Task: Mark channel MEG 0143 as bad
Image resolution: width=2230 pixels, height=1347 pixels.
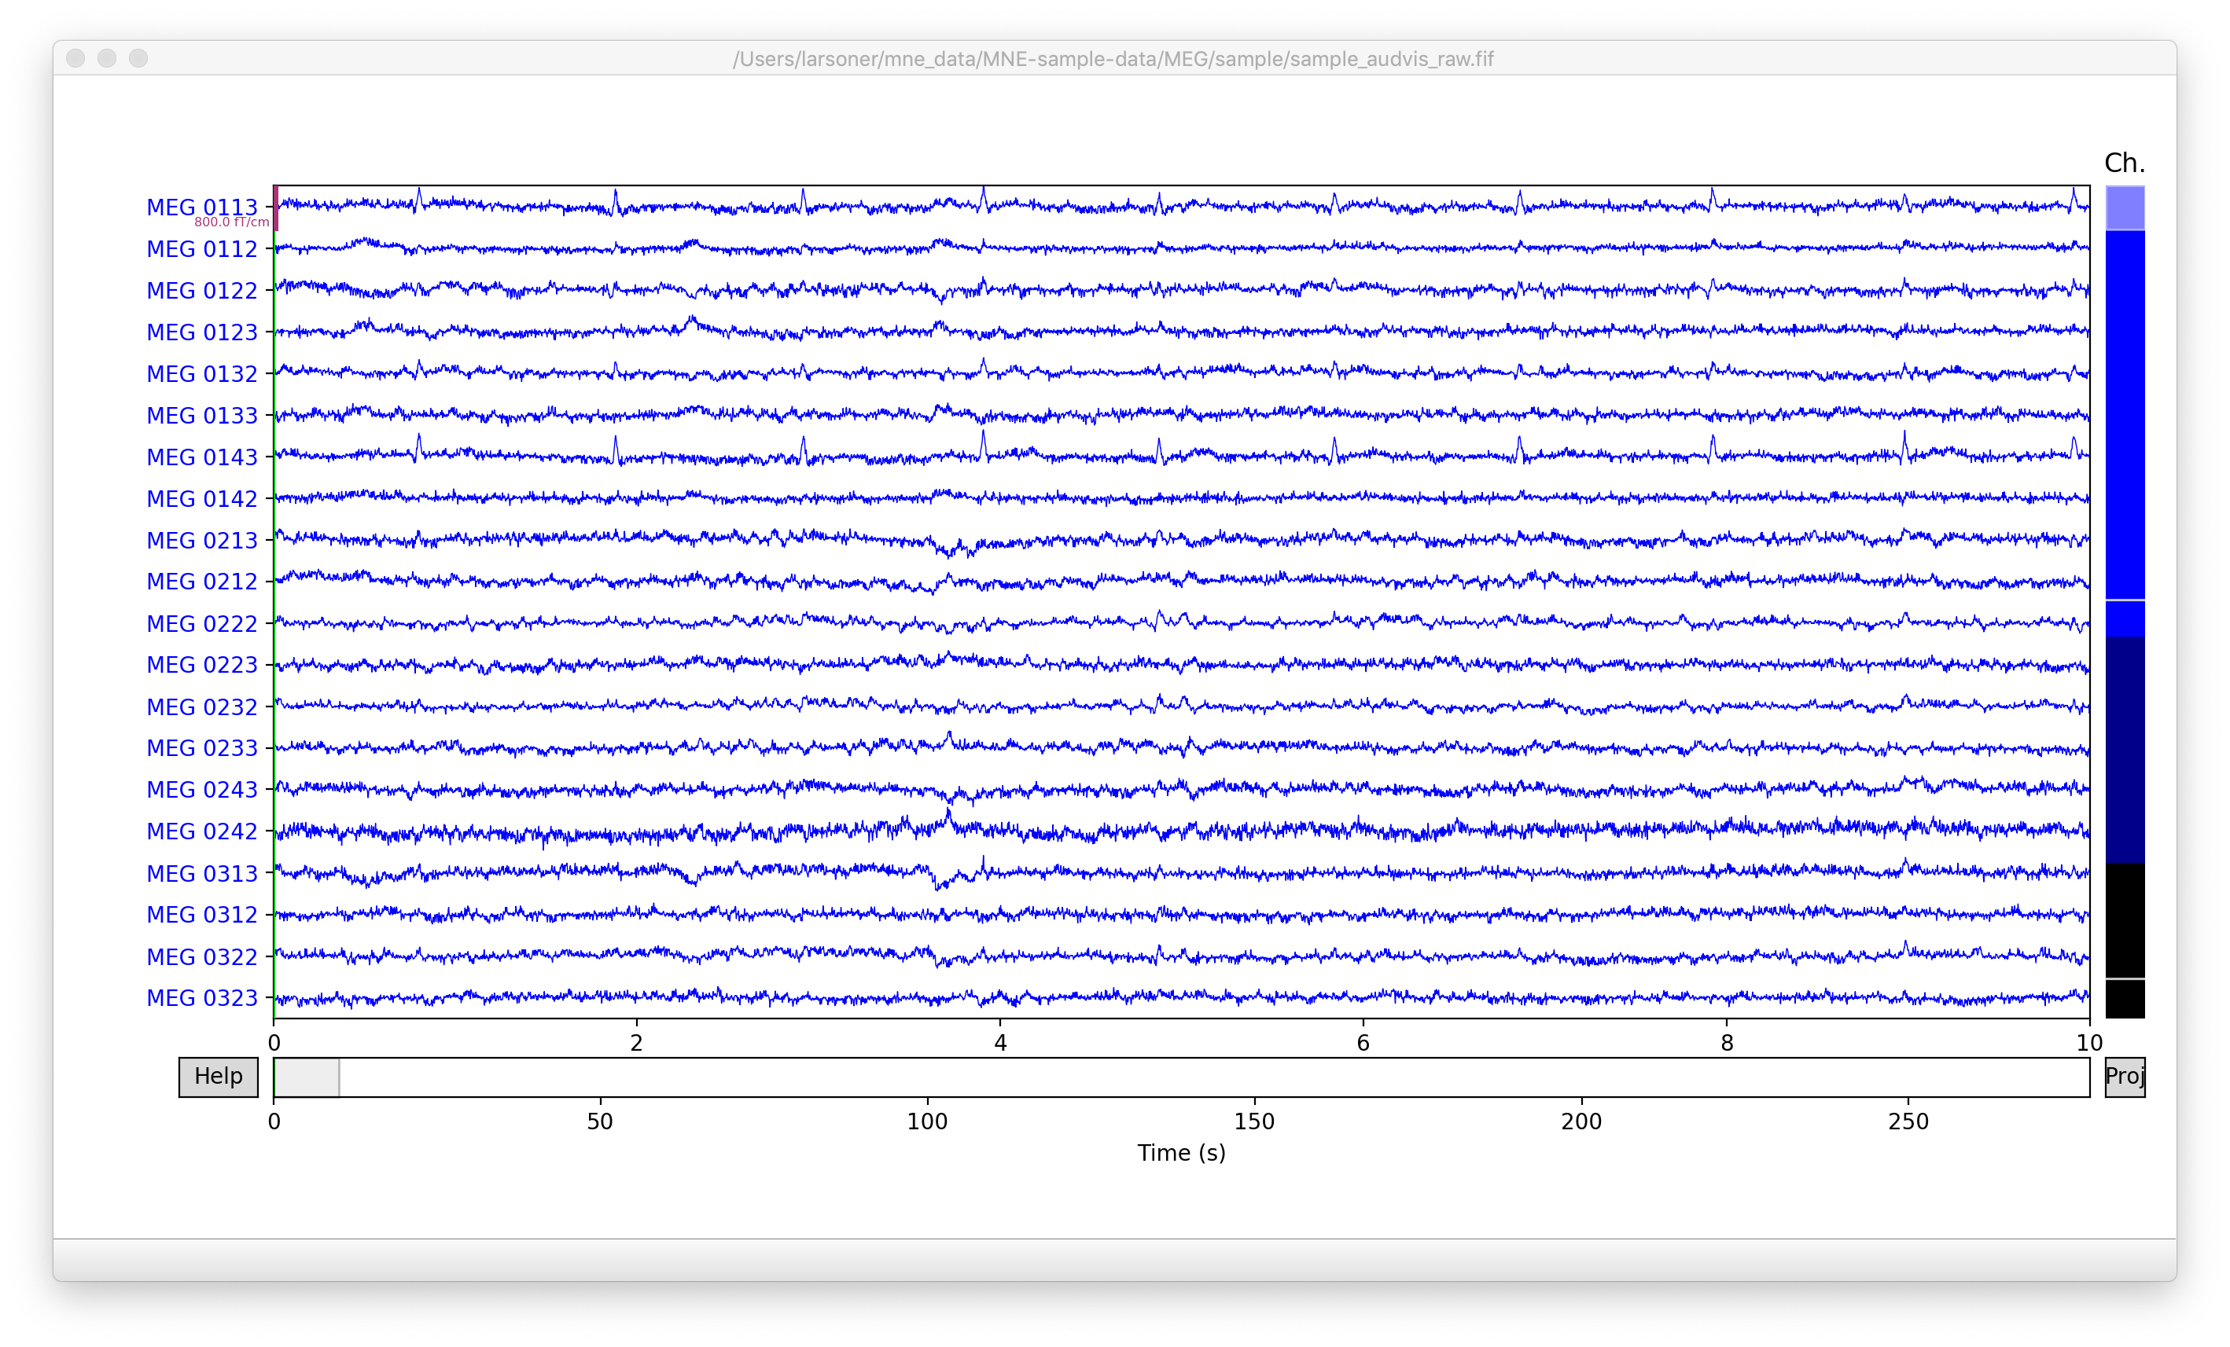Action: (x=202, y=457)
